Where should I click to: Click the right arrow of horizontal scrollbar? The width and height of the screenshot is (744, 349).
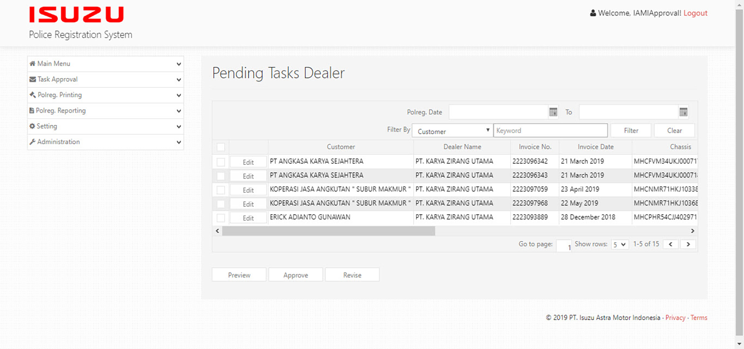(x=692, y=231)
